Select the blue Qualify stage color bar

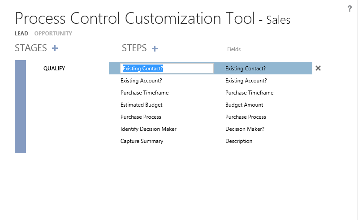point(20,107)
